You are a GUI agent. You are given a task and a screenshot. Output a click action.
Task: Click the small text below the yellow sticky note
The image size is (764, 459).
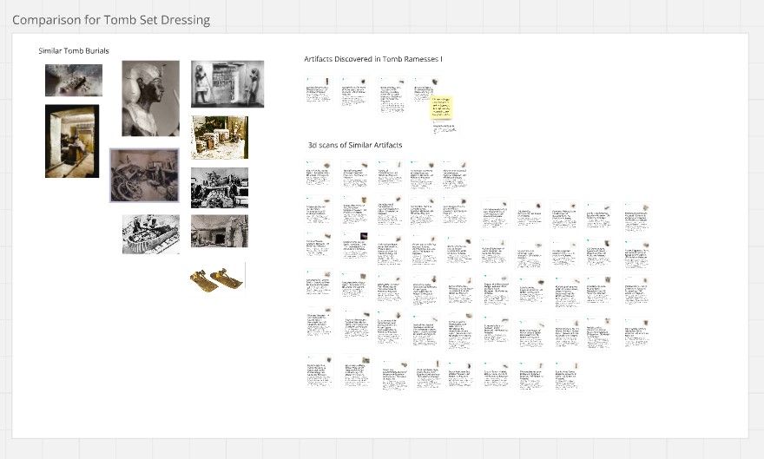444,128
